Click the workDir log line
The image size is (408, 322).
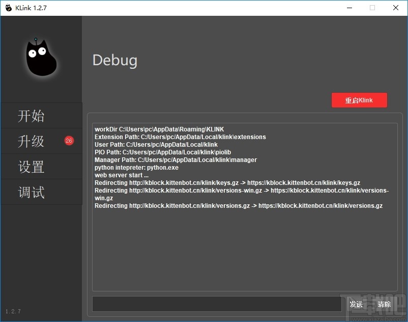coord(159,129)
